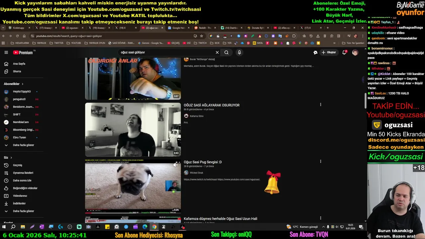
Task: Open a new browser tab
Action: (328, 28)
